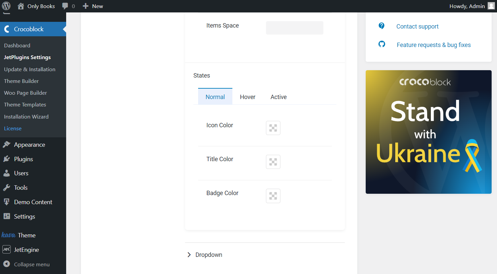Screen dimensions: 497x274
Task: Click the Demo Content download icon
Action: point(6,202)
